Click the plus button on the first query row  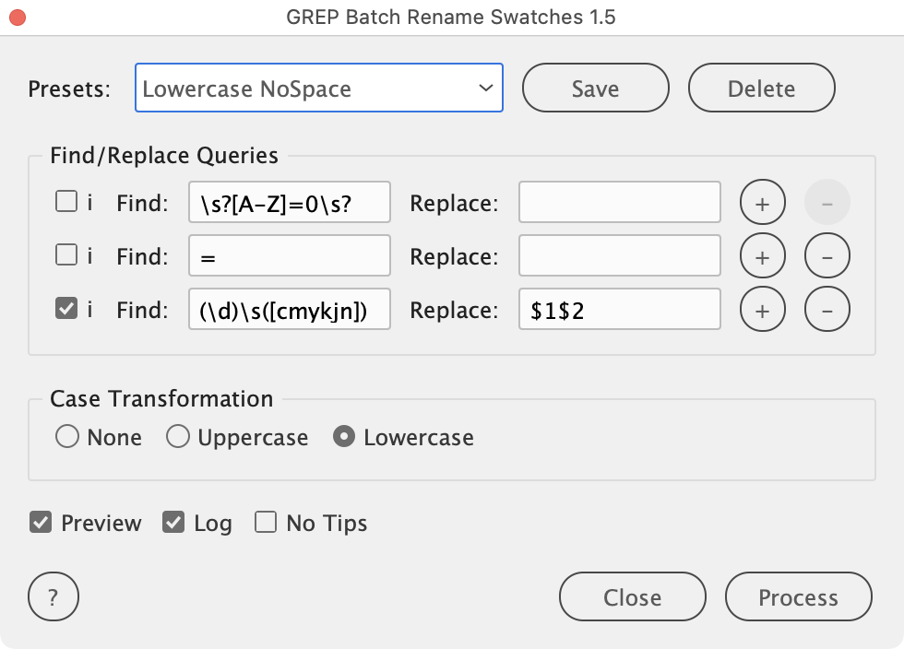coord(762,203)
